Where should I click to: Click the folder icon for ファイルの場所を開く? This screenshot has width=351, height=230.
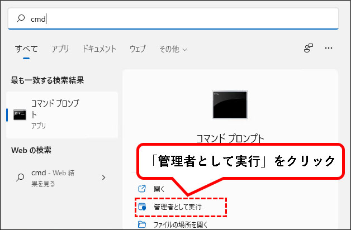[x=142, y=224]
